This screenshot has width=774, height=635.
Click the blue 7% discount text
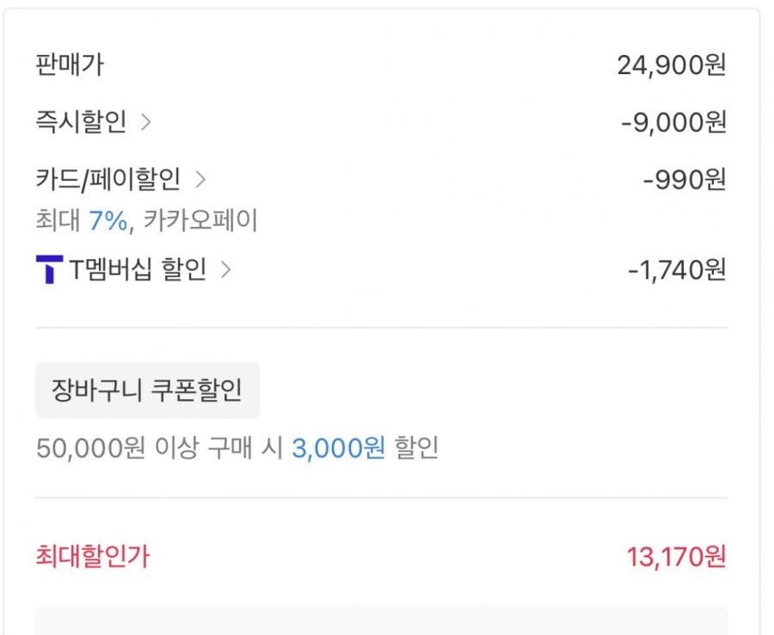(107, 221)
